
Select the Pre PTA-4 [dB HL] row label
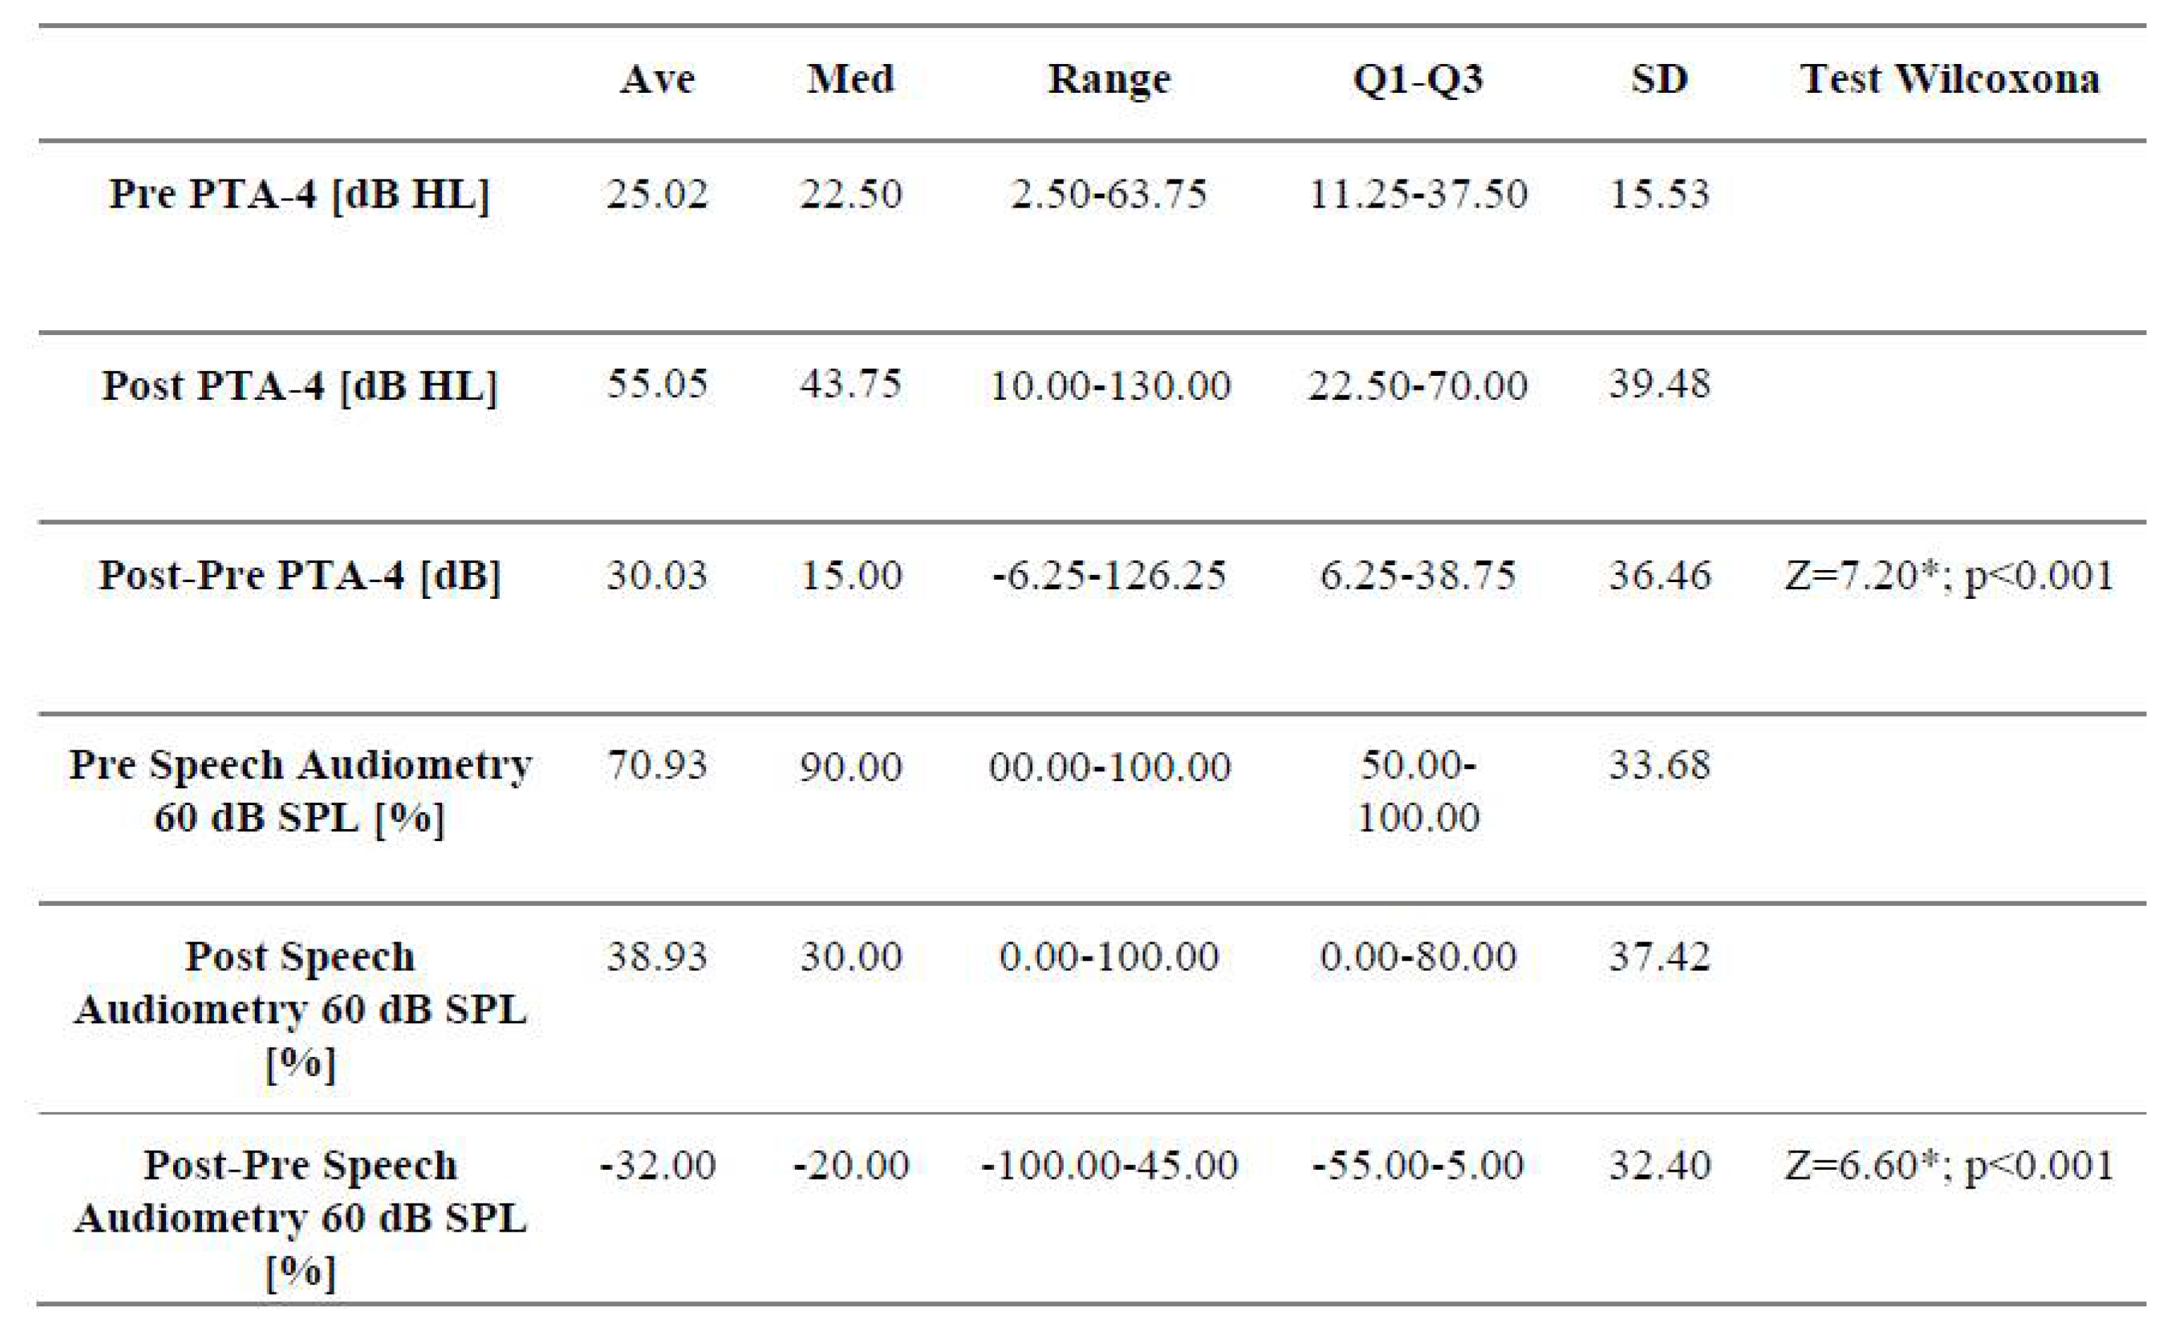coord(299,194)
